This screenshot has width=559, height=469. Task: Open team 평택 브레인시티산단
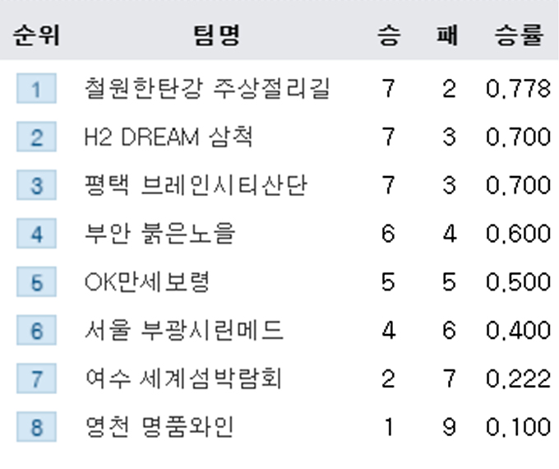point(196,185)
